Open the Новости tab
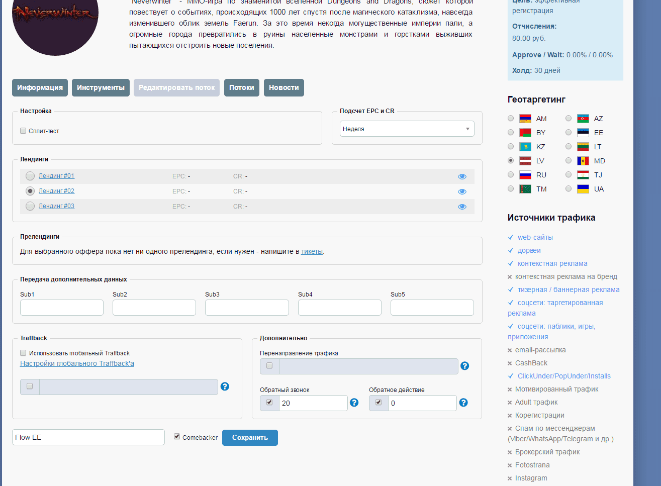 coord(284,87)
